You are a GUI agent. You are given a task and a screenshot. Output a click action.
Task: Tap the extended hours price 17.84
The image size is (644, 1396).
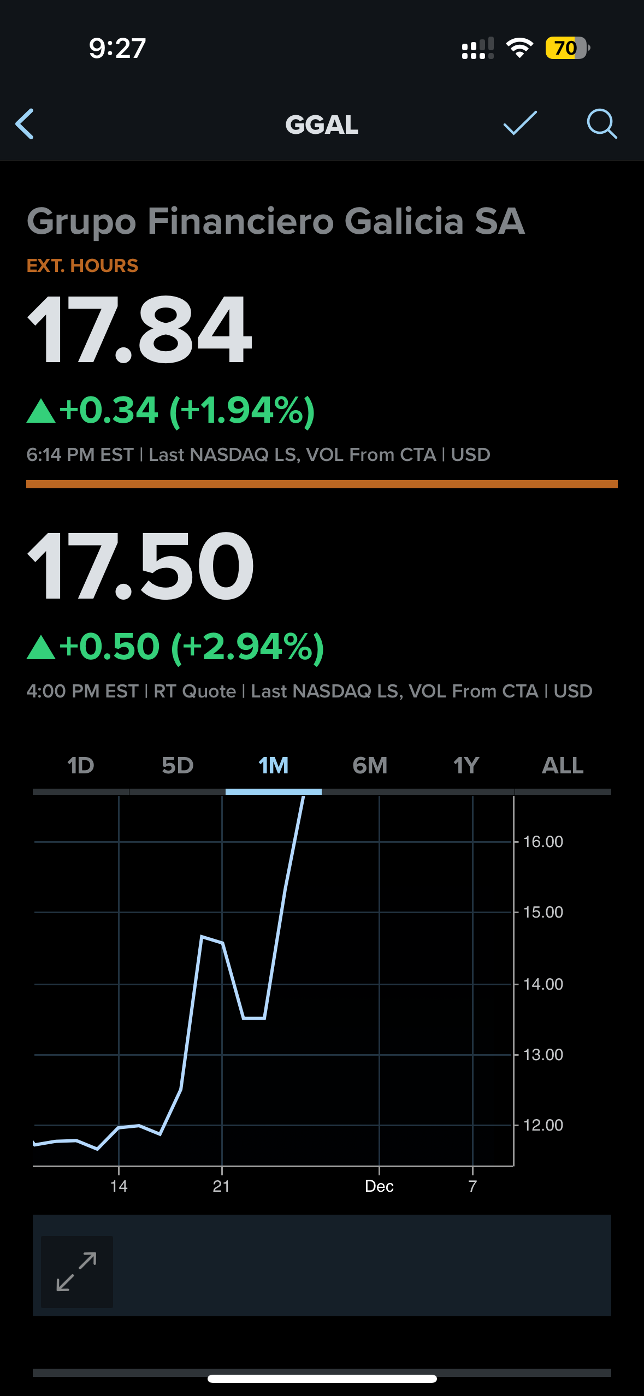tap(140, 329)
